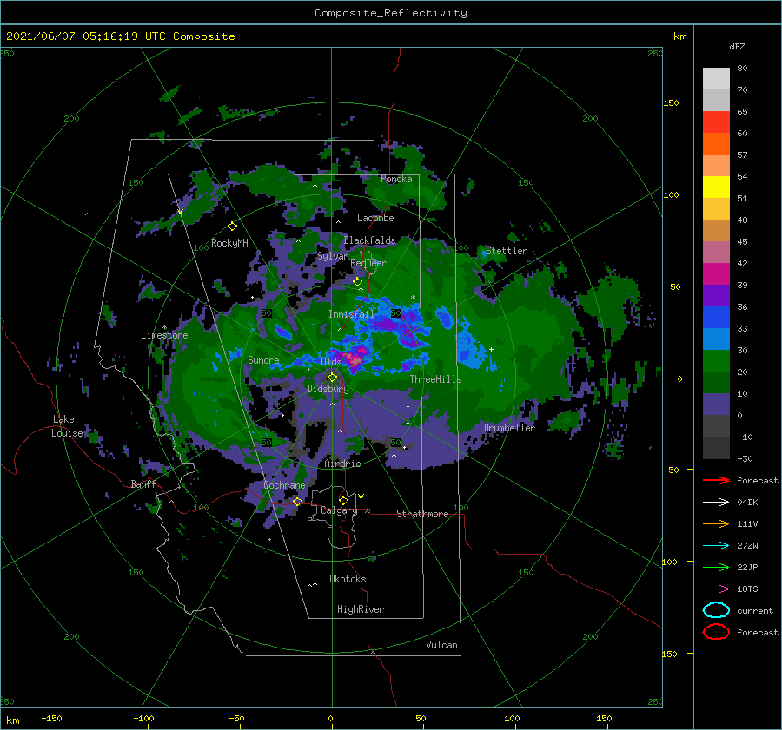Click yellow radar-site marker above Didsbury

[x=332, y=378]
